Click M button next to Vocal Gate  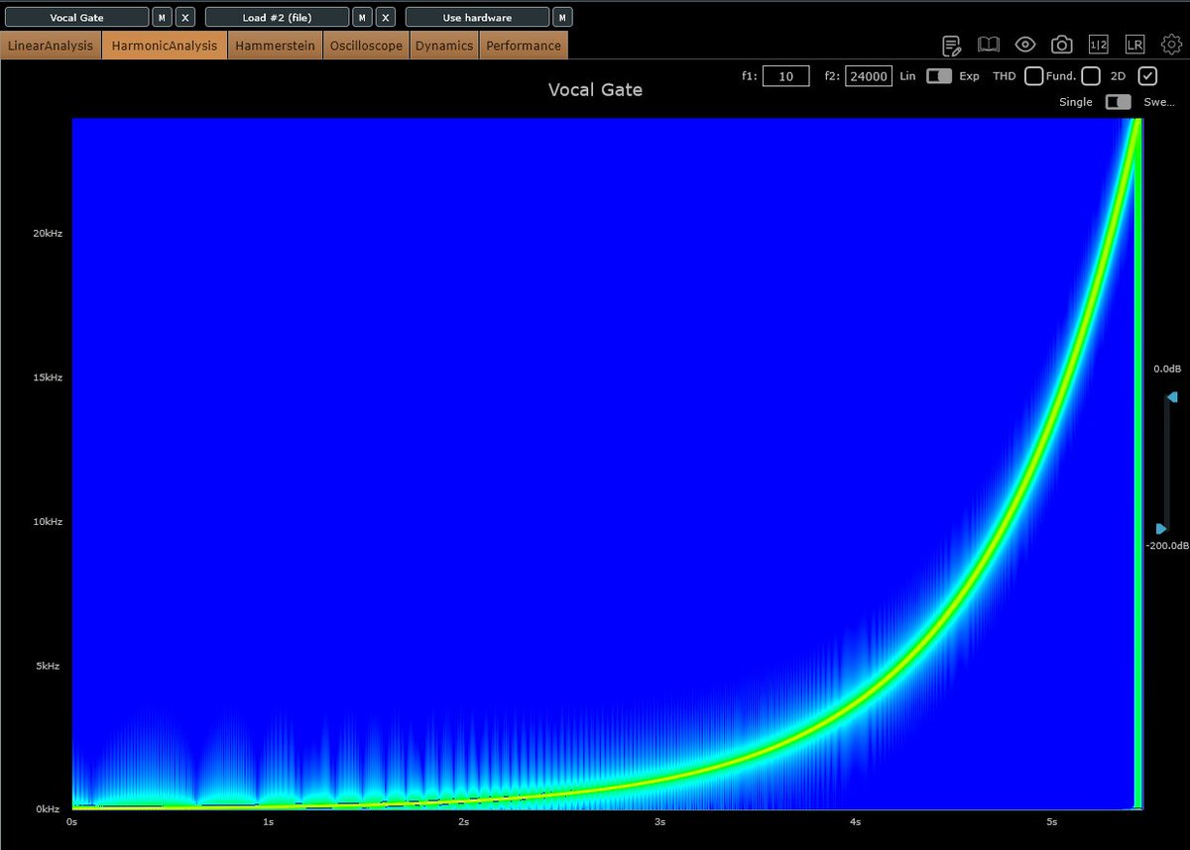[162, 18]
